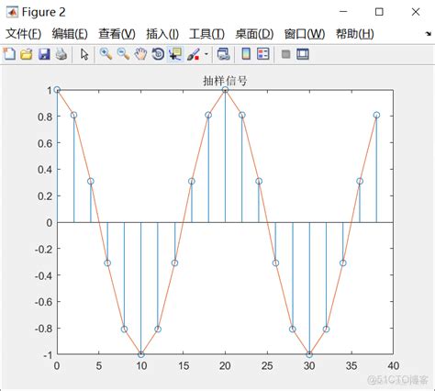This screenshot has height=391, width=435.
Task: Open the 帮助(H) menu
Action: (x=355, y=34)
